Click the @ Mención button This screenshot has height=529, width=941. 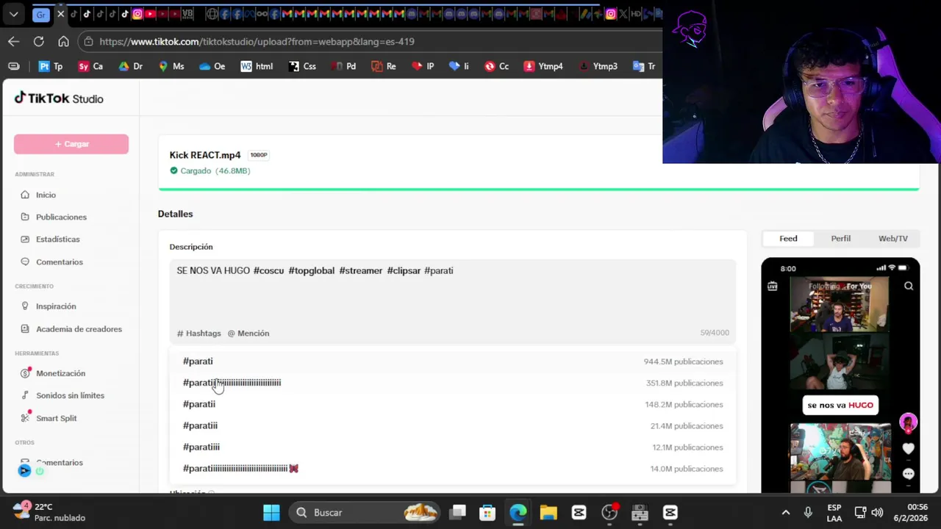[248, 333]
